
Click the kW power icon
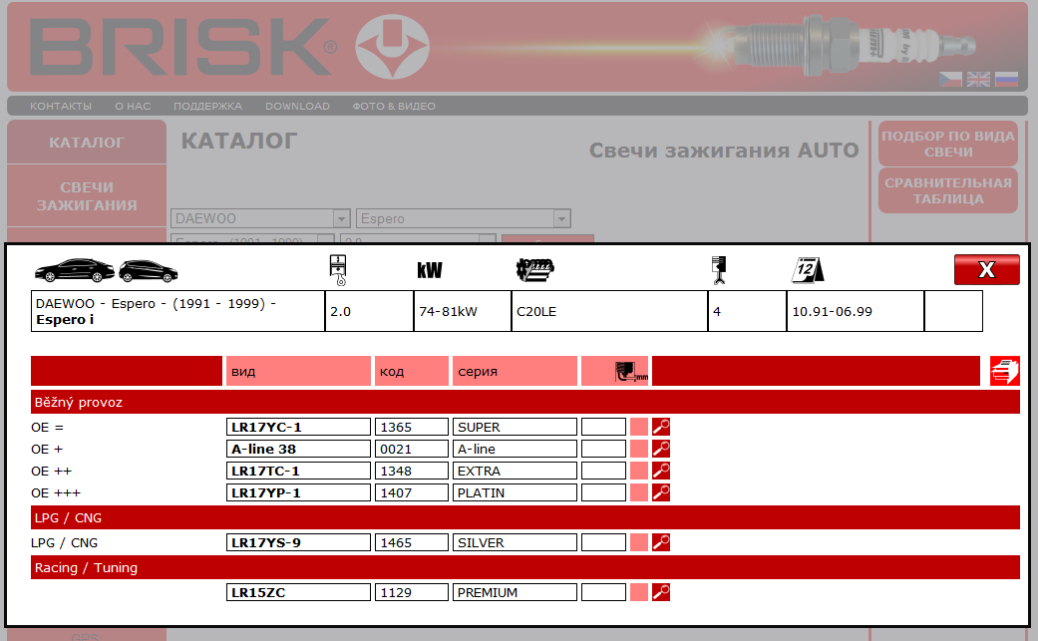[430, 270]
